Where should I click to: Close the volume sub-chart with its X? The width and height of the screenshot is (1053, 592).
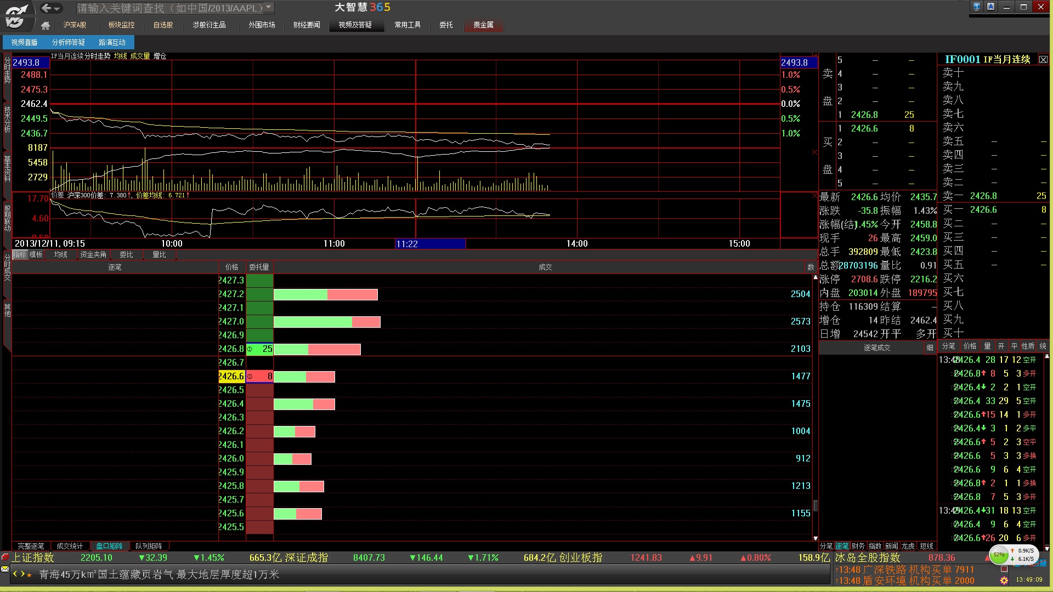(814, 152)
